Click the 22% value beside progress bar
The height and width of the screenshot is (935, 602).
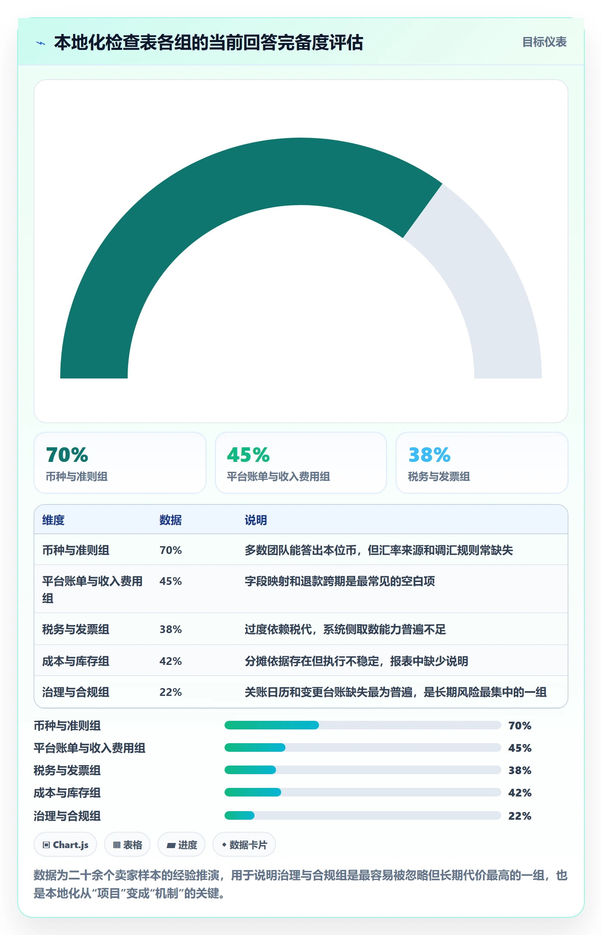520,816
